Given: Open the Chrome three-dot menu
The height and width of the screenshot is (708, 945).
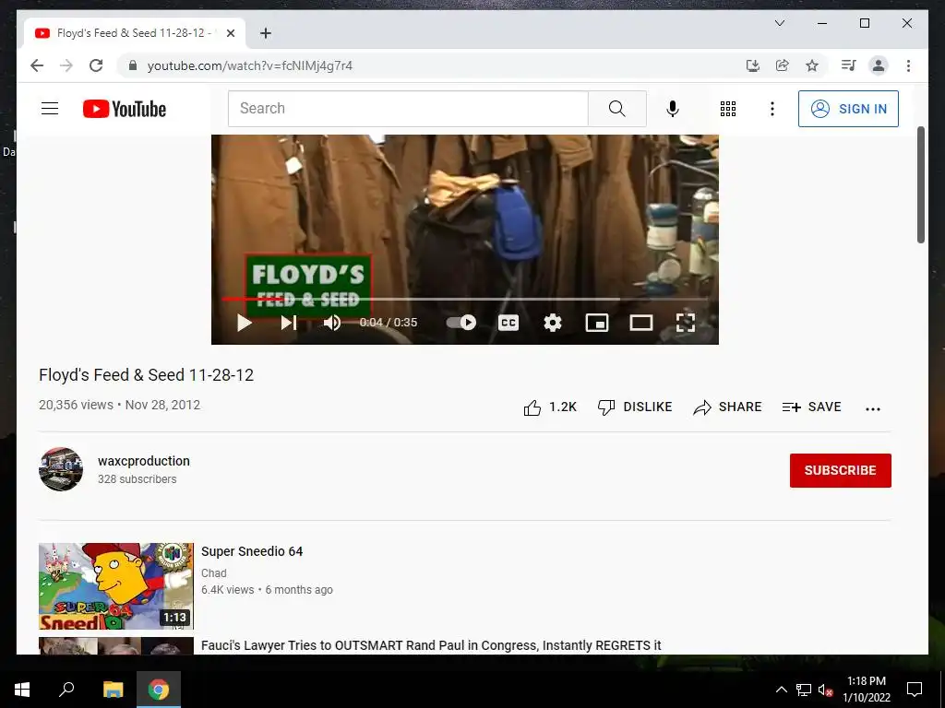Looking at the screenshot, I should click(908, 65).
